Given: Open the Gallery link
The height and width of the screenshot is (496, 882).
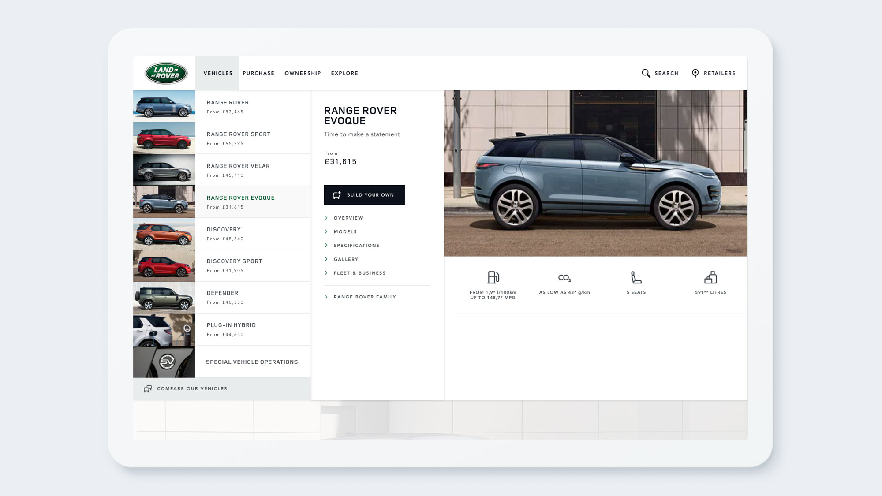Looking at the screenshot, I should (x=346, y=259).
